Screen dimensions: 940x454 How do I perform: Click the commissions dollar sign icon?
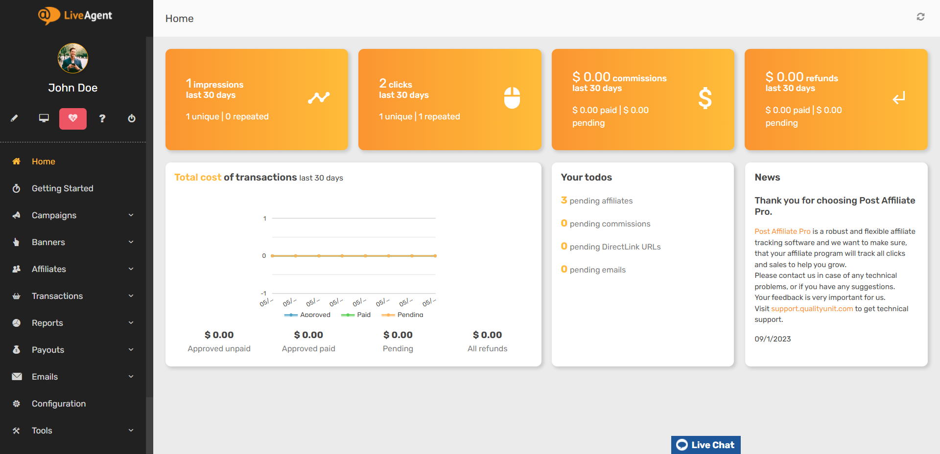[x=705, y=98]
